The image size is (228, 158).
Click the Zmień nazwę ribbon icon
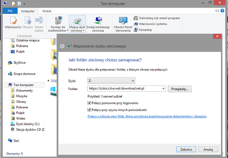[x=39, y=21]
